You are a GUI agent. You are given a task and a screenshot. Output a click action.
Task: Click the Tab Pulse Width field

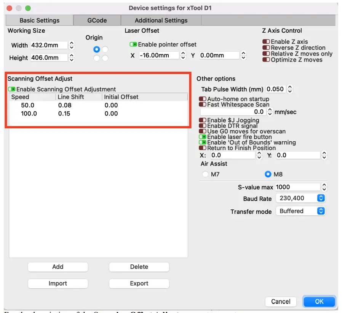tap(276, 89)
